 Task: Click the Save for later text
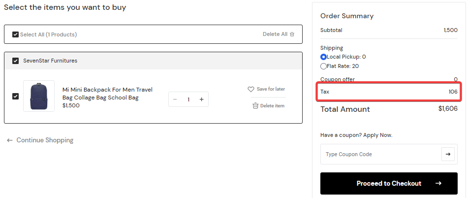tap(271, 89)
